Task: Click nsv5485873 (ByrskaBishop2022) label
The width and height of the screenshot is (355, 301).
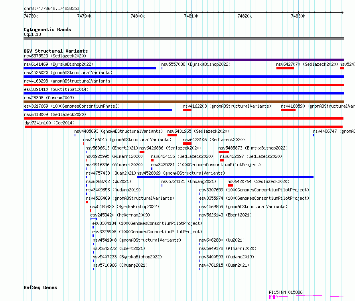Action: click(x=253, y=148)
